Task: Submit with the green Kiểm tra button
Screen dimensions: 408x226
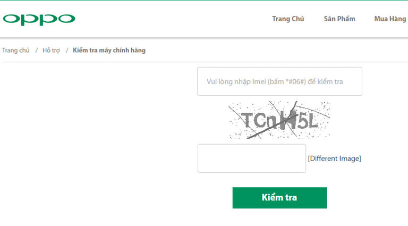Action: (x=279, y=198)
